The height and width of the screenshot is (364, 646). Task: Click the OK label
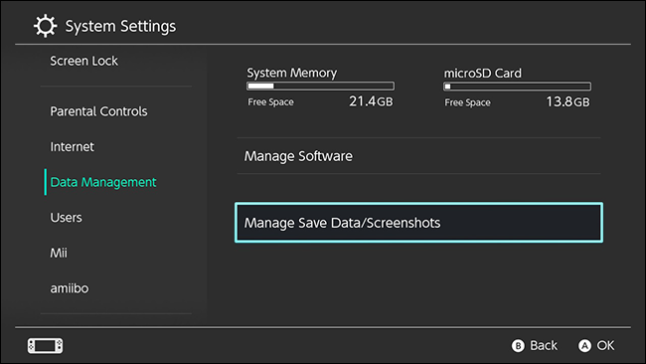tap(605, 345)
